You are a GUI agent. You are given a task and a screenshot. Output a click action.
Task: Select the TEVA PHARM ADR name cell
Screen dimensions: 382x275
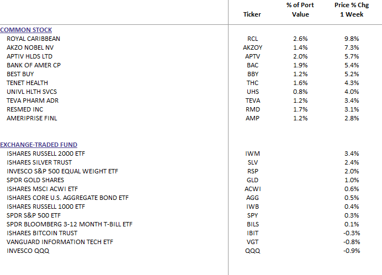click(x=33, y=101)
